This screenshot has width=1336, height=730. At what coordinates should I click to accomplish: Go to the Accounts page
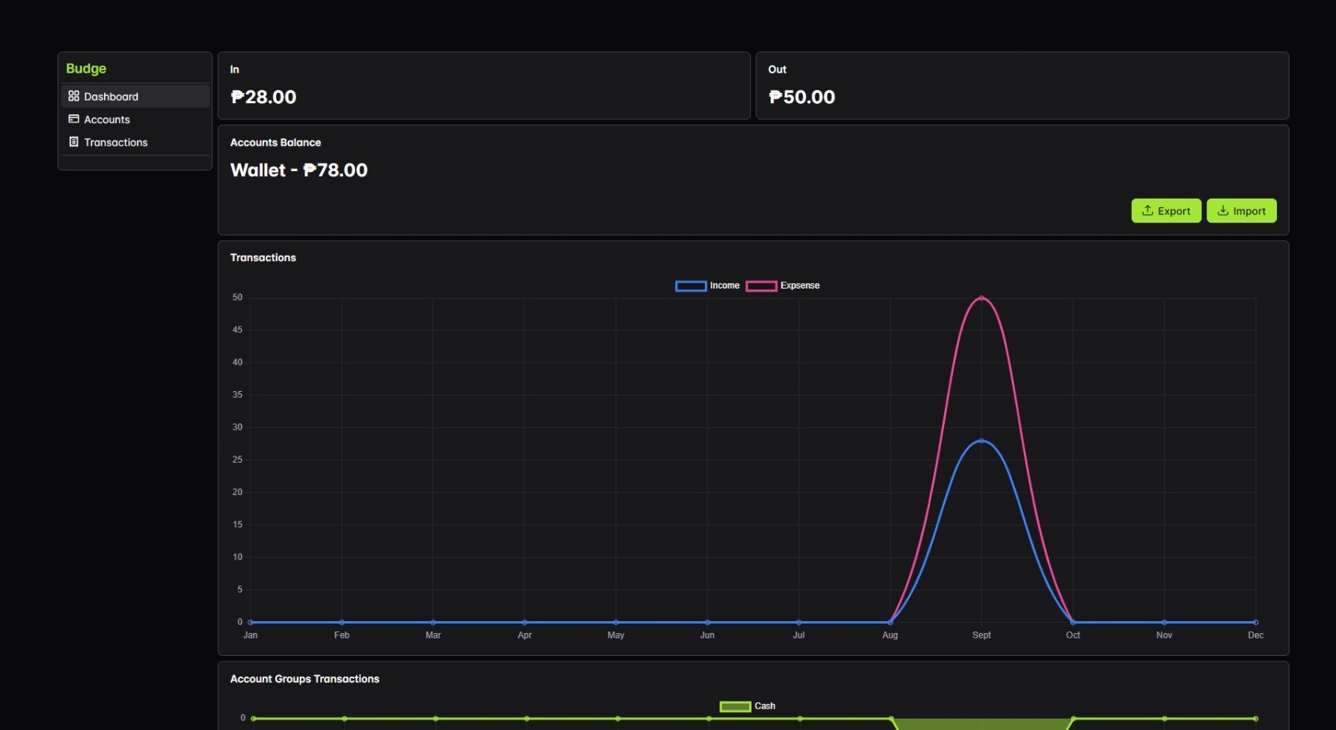[135, 119]
